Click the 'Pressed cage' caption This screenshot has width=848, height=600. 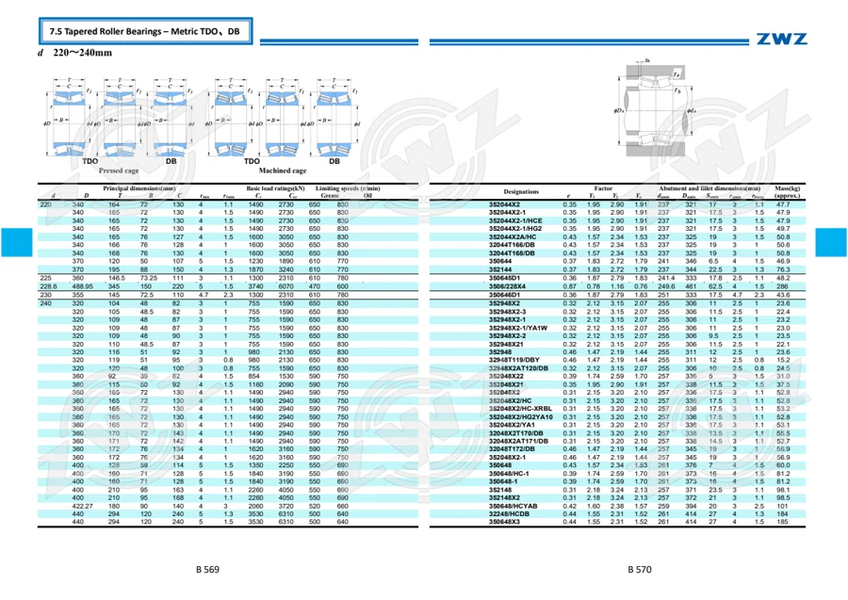pyautogui.click(x=119, y=170)
